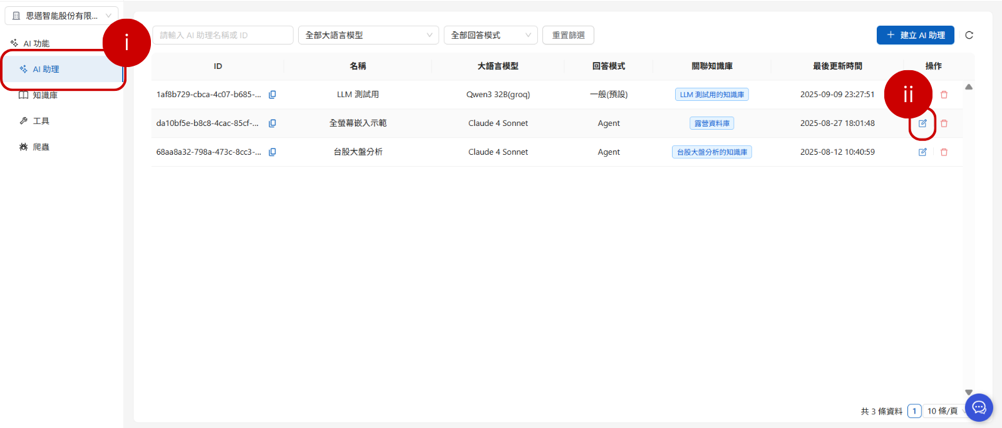The width and height of the screenshot is (1002, 428).
Task: Copy the ID of the 台股大盤分析 assistant
Action: click(272, 152)
